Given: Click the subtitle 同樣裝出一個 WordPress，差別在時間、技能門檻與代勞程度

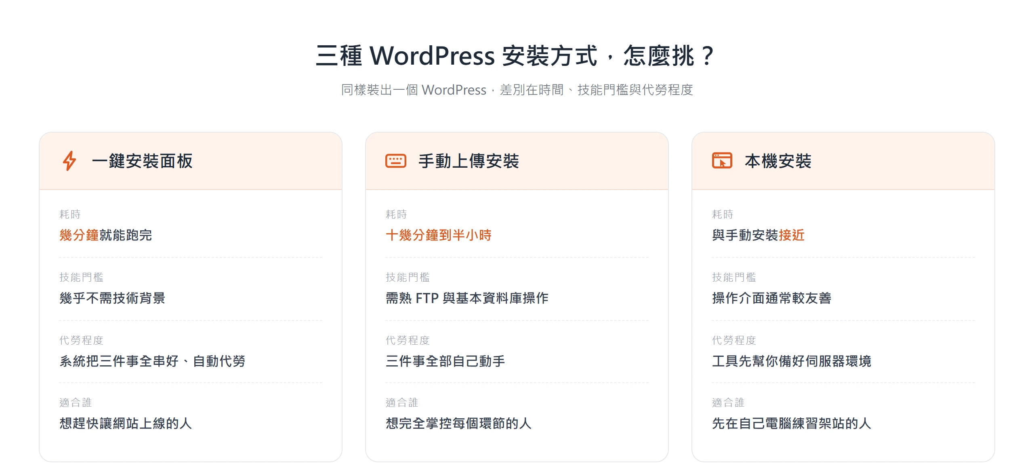Looking at the screenshot, I should point(517,90).
